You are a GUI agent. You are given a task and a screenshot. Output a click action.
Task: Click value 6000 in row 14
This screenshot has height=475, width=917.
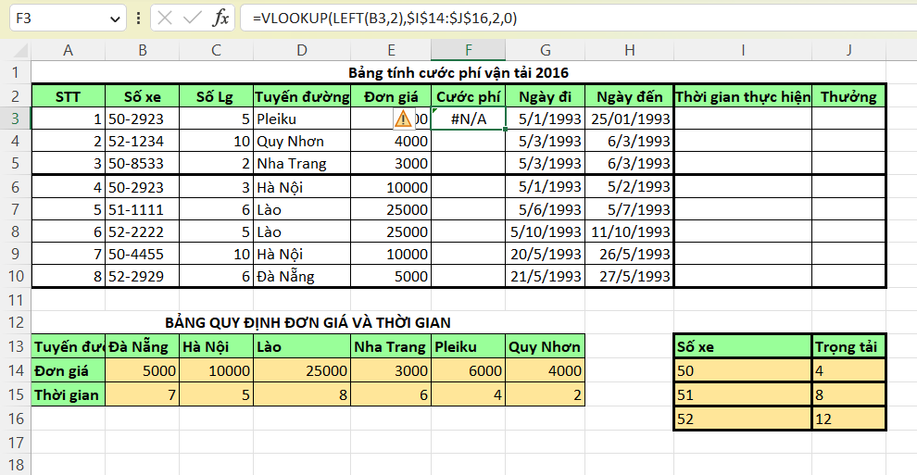469,370
